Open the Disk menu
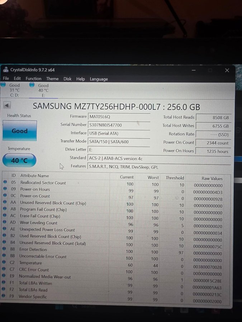 click(x=67, y=79)
